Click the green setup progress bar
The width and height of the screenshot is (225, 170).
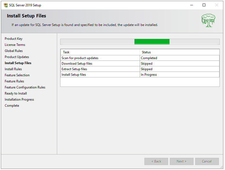140,42
